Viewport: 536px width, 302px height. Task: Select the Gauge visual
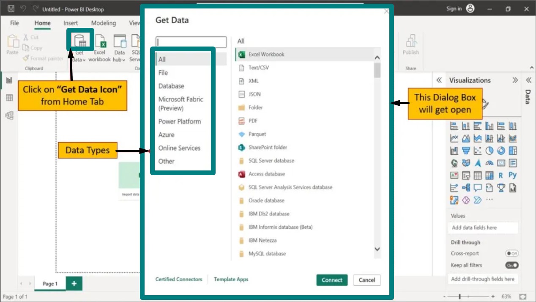[490, 163]
